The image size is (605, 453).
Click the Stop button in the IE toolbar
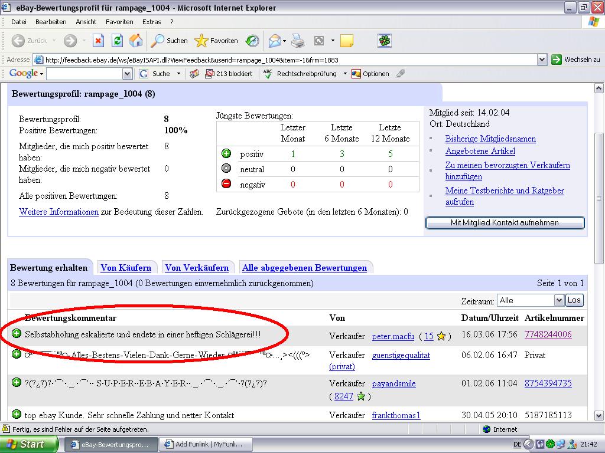(x=98, y=41)
